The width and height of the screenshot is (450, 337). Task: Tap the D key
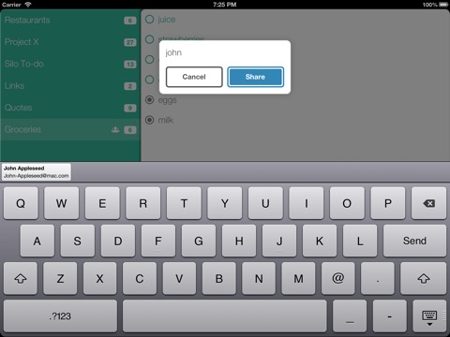point(118,241)
